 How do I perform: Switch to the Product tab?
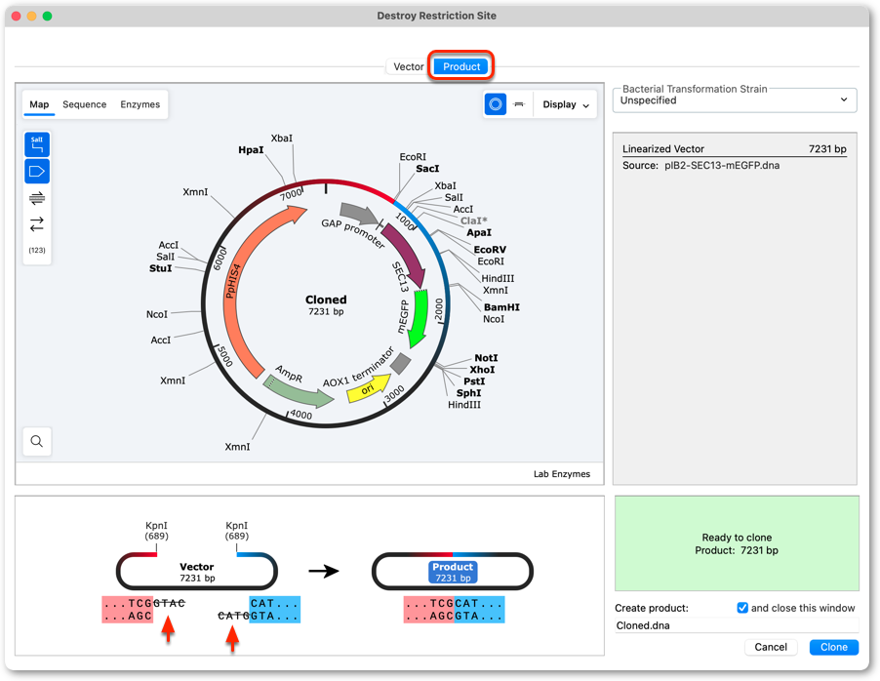pos(461,66)
